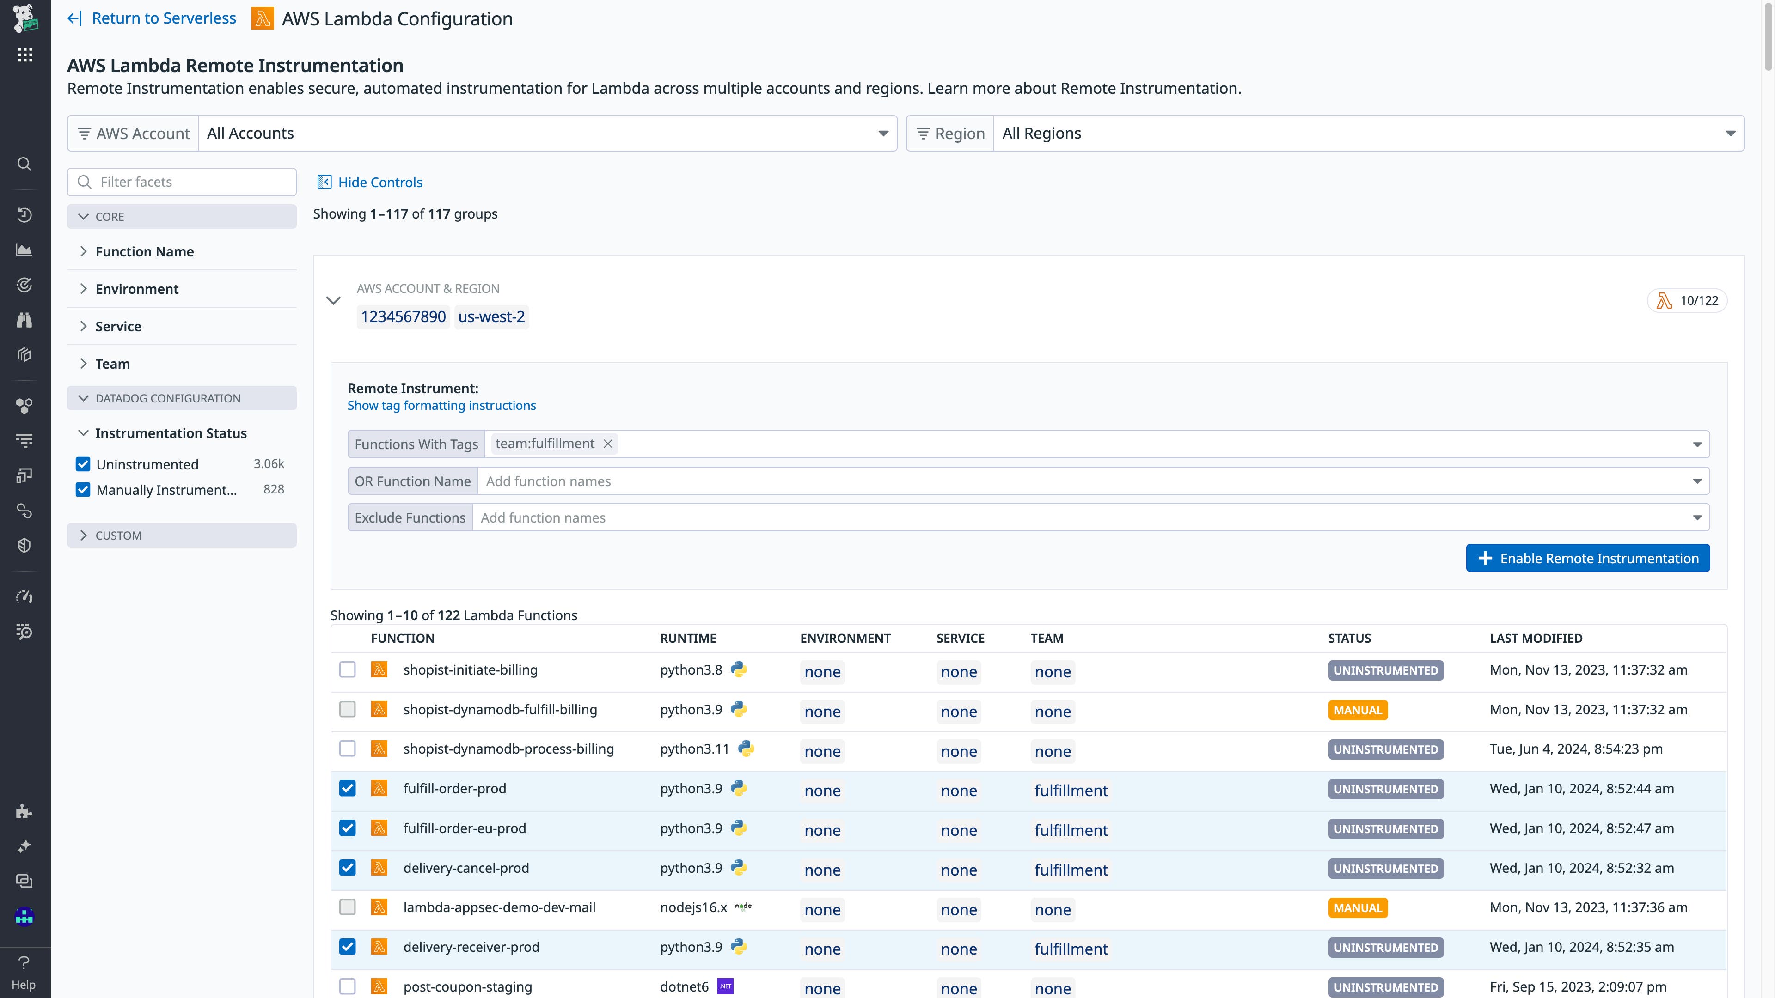The width and height of the screenshot is (1775, 998).
Task: Open the Metrics charts sidebar icon
Action: [x=24, y=250]
